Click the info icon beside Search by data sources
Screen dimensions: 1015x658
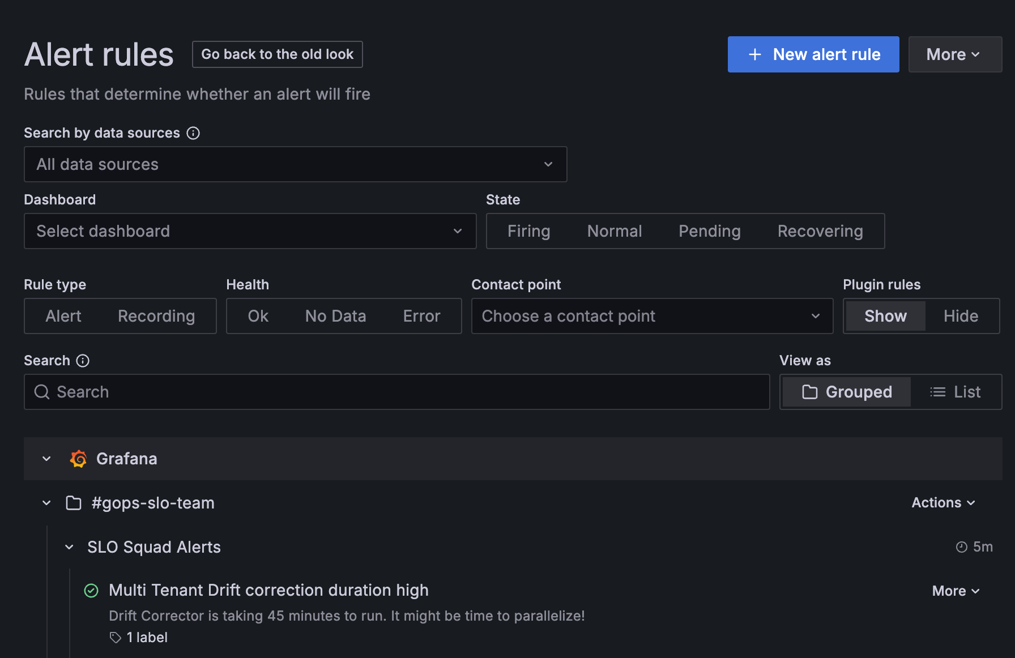coord(193,133)
